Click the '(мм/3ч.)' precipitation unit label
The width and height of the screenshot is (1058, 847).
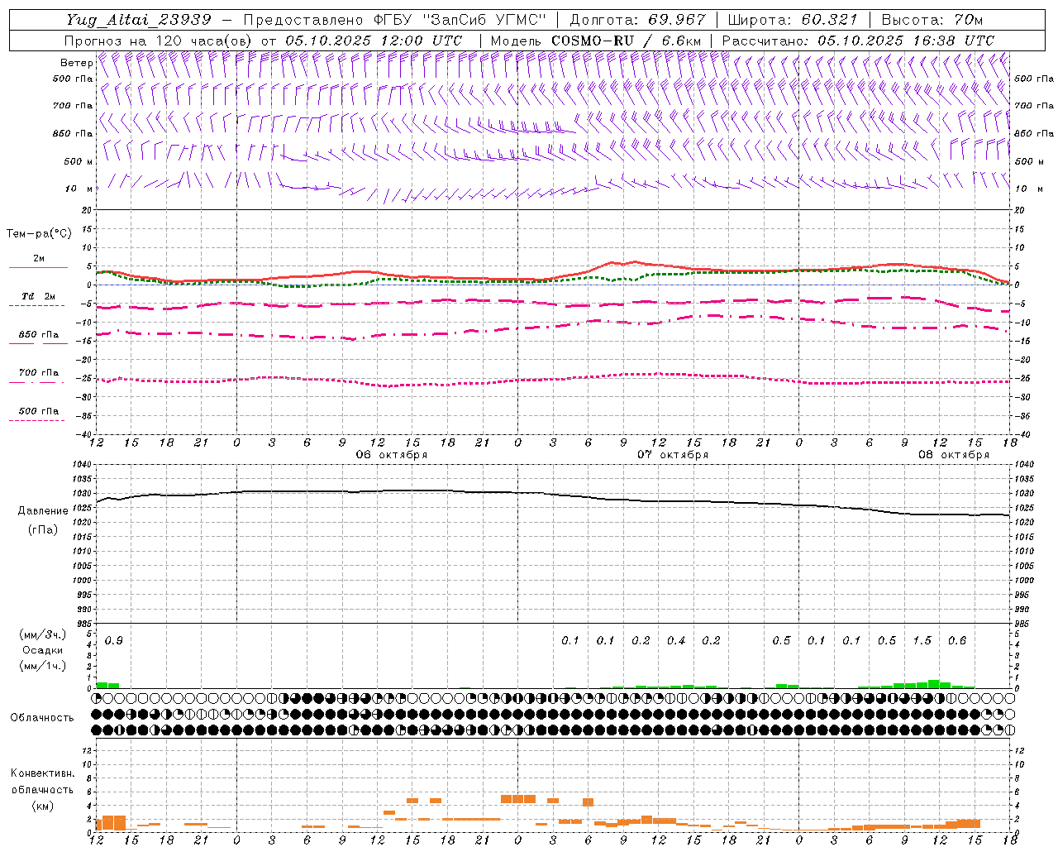(43, 634)
